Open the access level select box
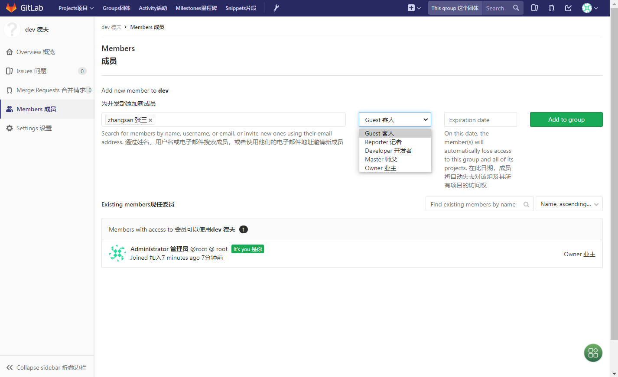Screen dimensions: 618x377 [x=395, y=119]
